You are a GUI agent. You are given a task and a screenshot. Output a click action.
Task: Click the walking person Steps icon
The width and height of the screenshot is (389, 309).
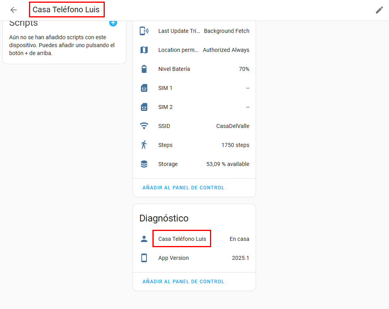[x=144, y=145]
